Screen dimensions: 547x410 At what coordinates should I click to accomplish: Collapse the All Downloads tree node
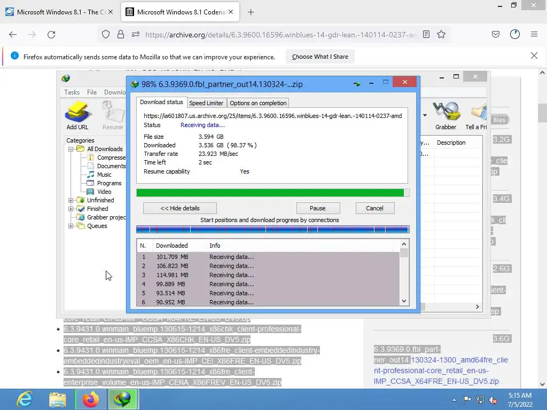(x=71, y=149)
